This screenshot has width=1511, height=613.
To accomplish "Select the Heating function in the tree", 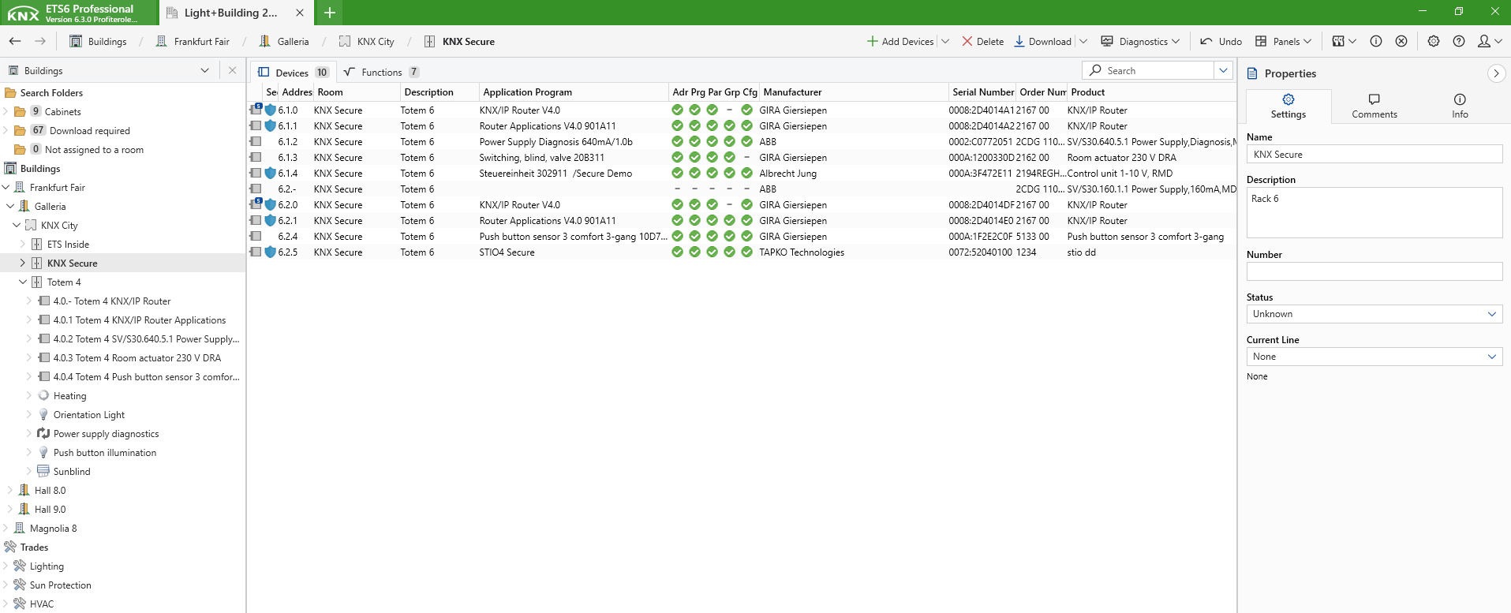I will pos(70,395).
